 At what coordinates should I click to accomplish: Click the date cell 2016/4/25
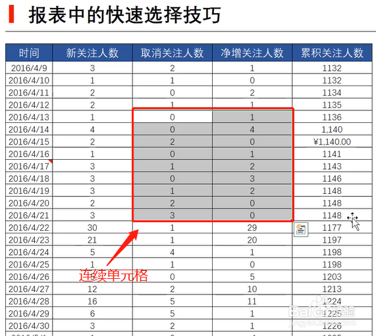(29, 264)
